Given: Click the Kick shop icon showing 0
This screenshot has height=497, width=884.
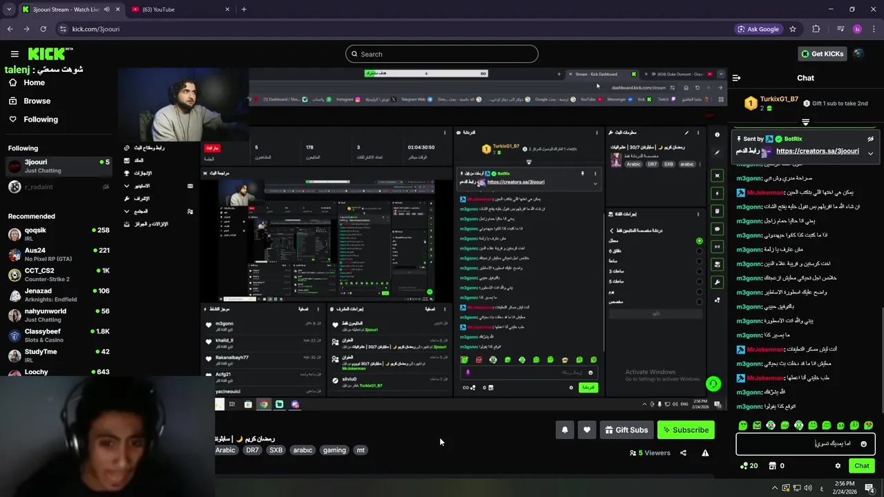Looking at the screenshot, I should click(x=776, y=466).
